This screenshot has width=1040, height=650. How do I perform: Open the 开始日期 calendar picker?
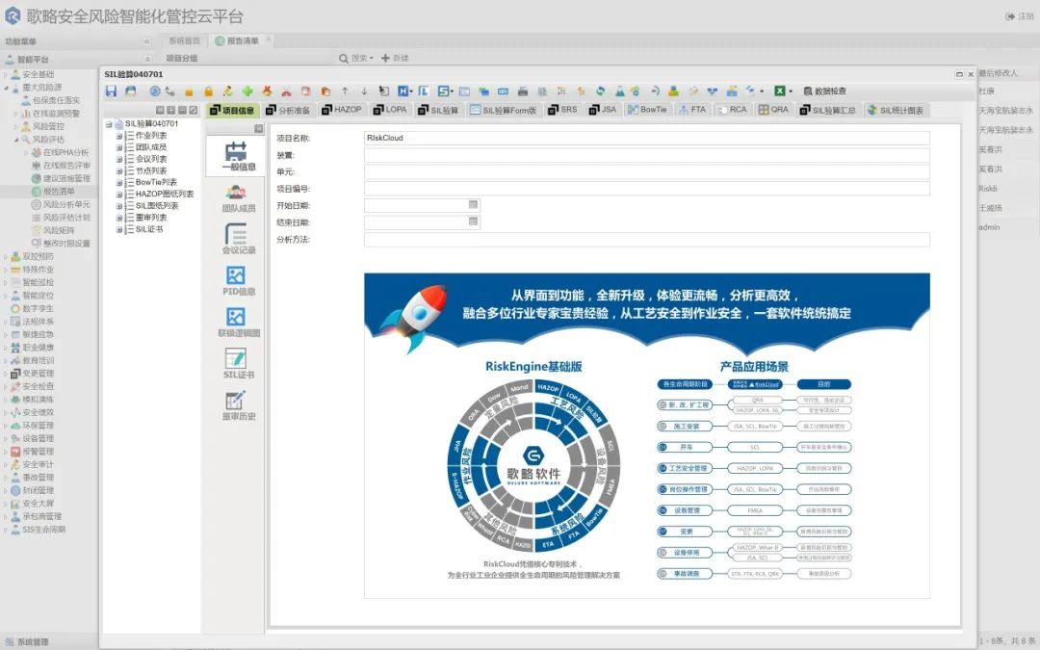tap(473, 205)
